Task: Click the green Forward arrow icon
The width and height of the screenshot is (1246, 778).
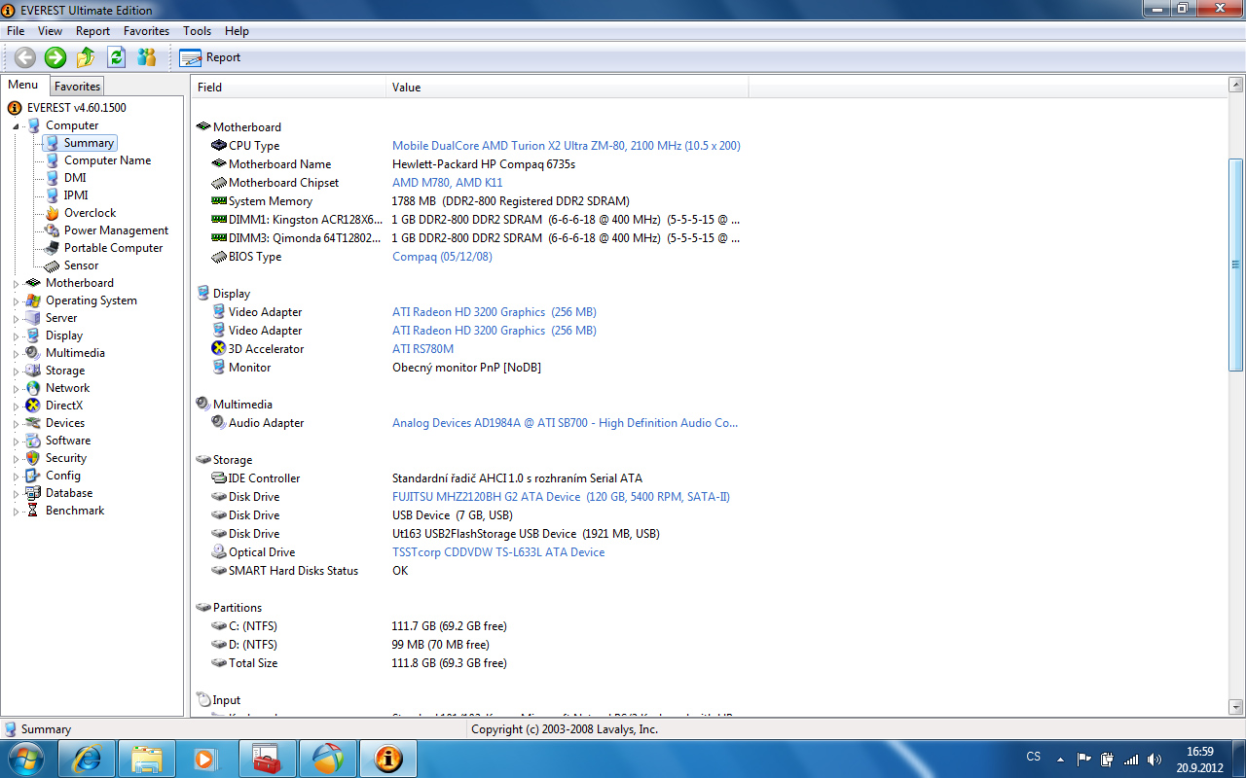Action: [55, 57]
